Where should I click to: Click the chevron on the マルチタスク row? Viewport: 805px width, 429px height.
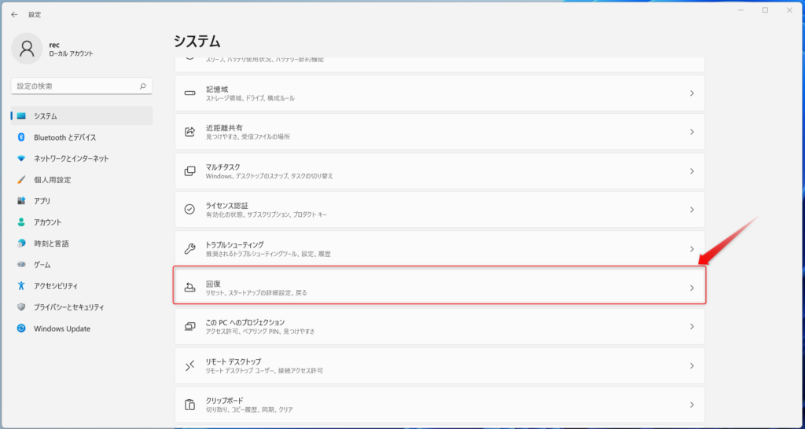[x=692, y=170]
